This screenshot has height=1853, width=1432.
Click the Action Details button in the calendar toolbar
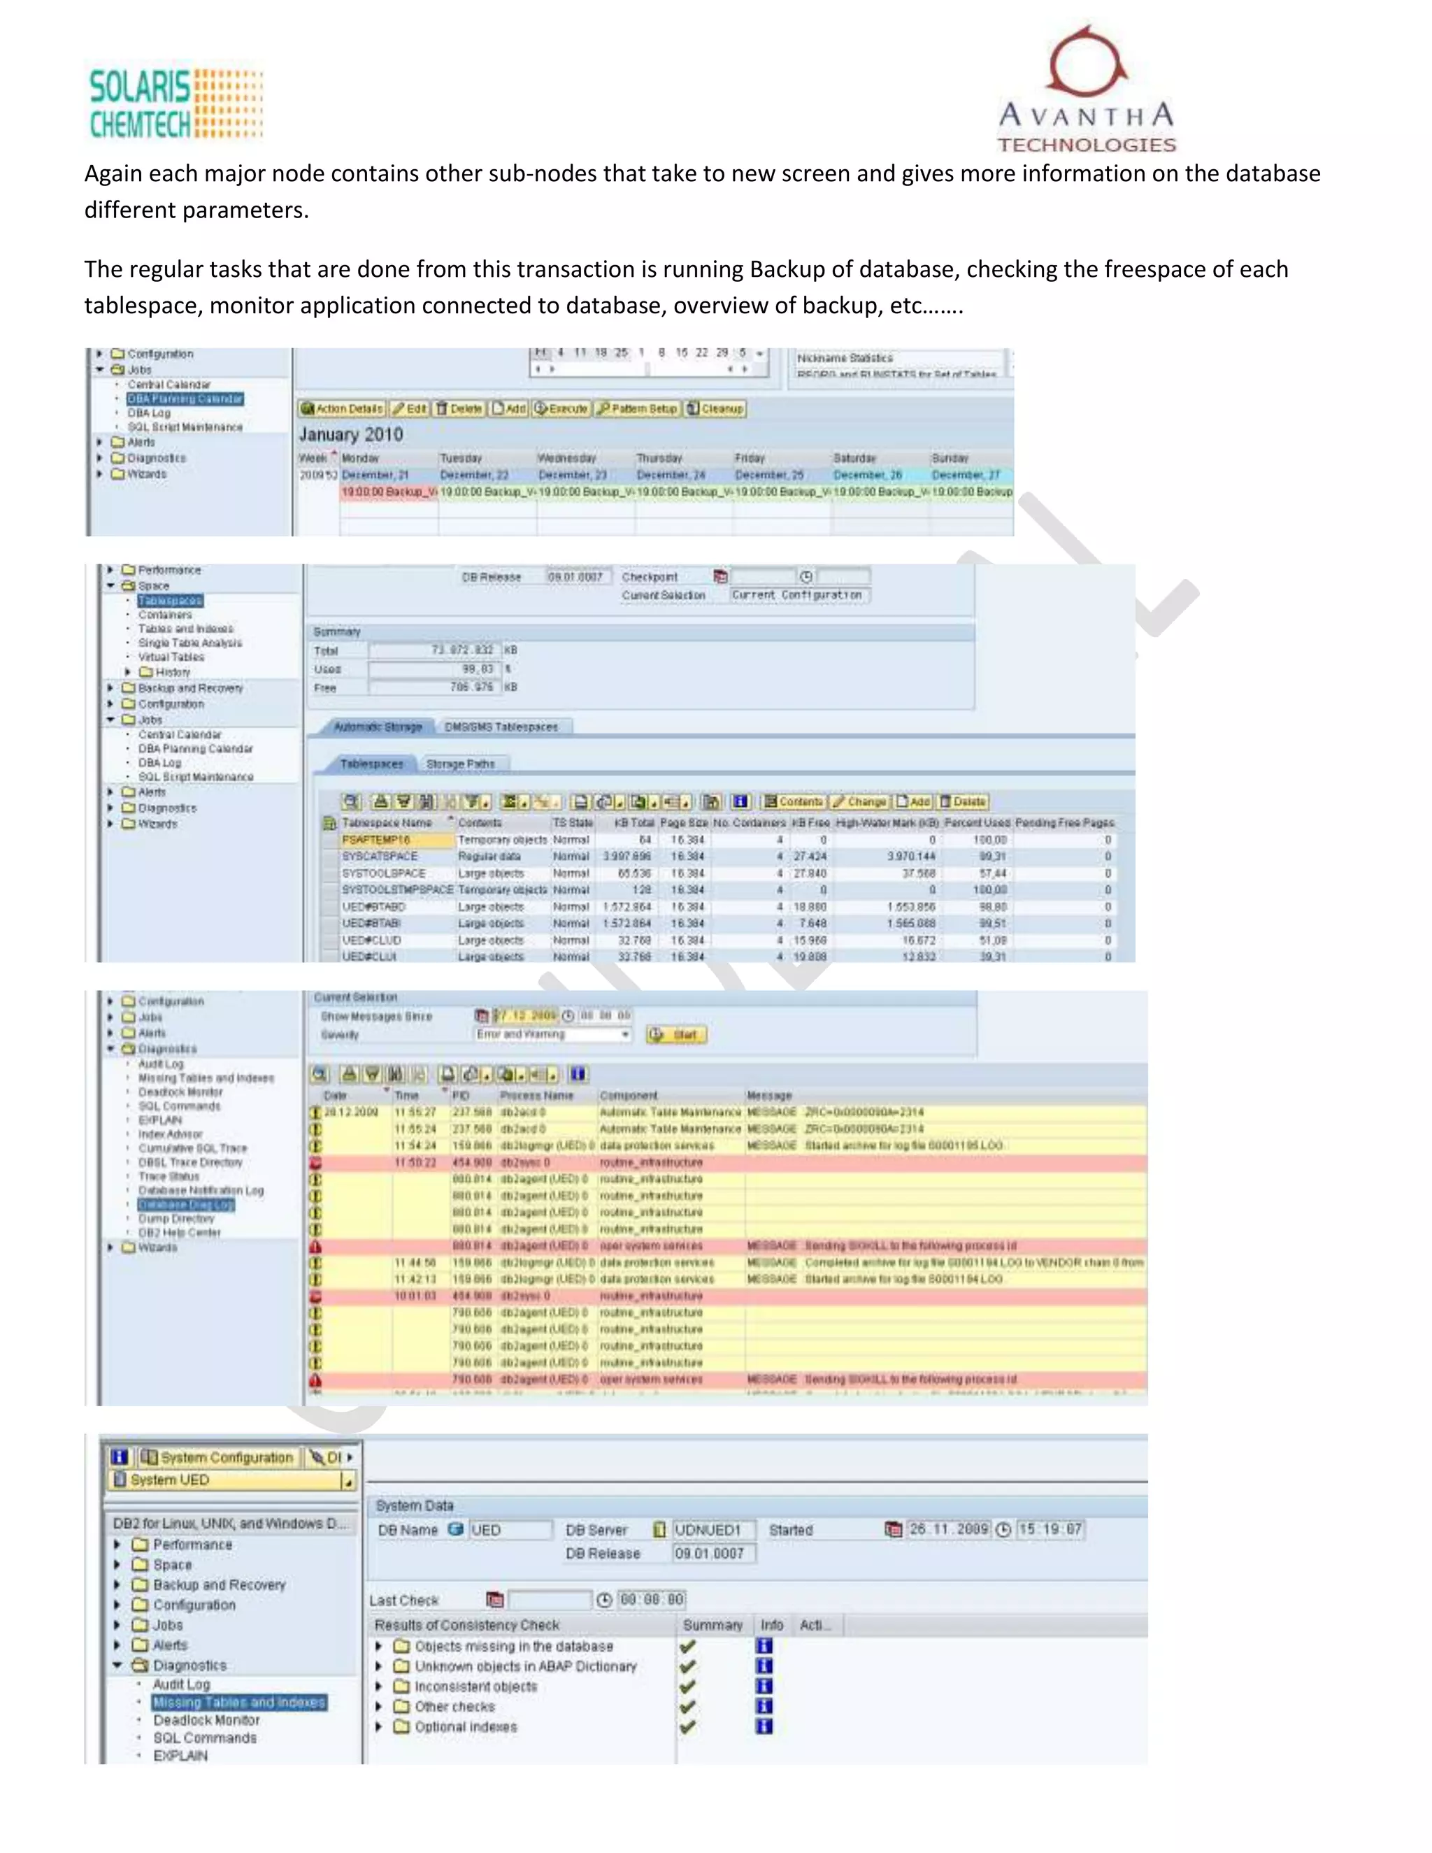[x=343, y=409]
